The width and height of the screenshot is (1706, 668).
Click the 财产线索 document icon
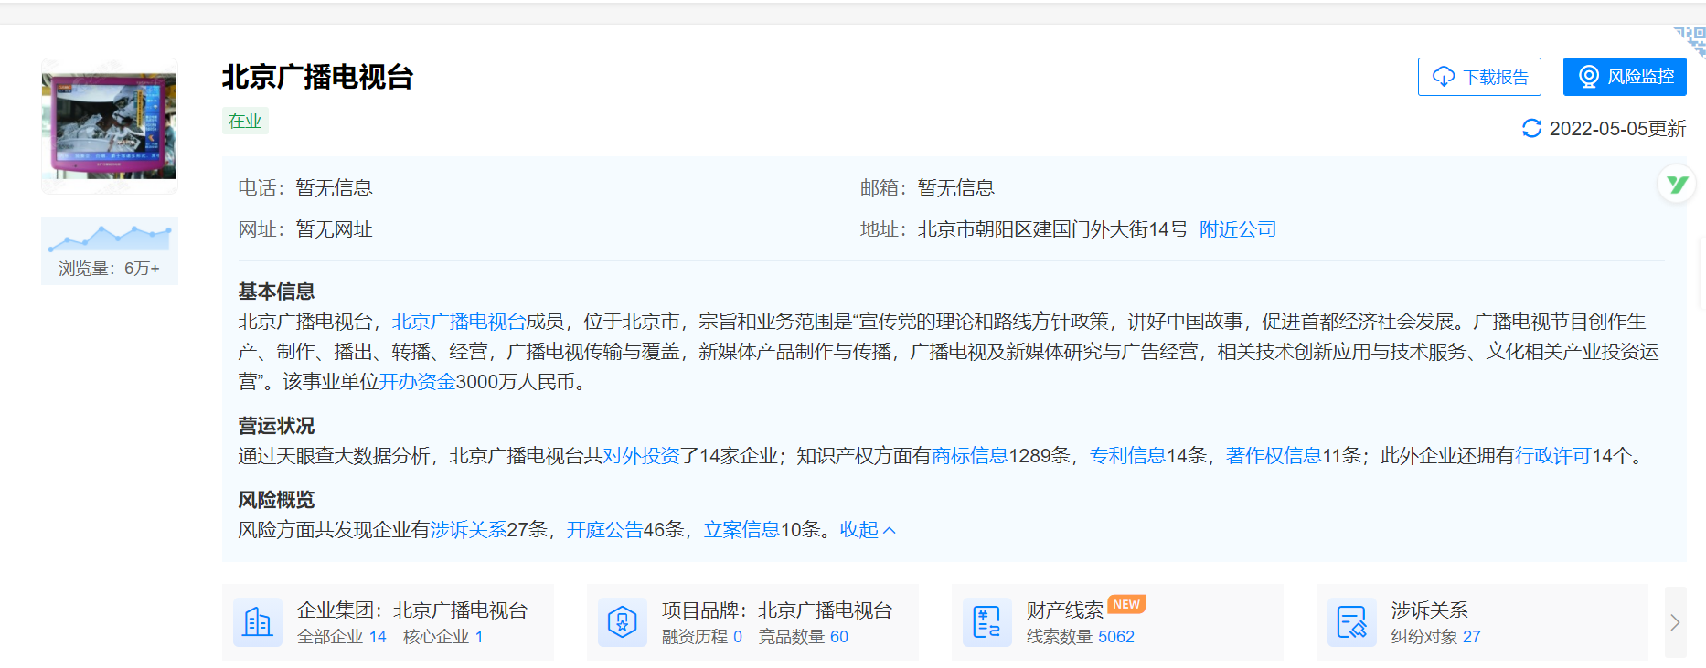986,622
